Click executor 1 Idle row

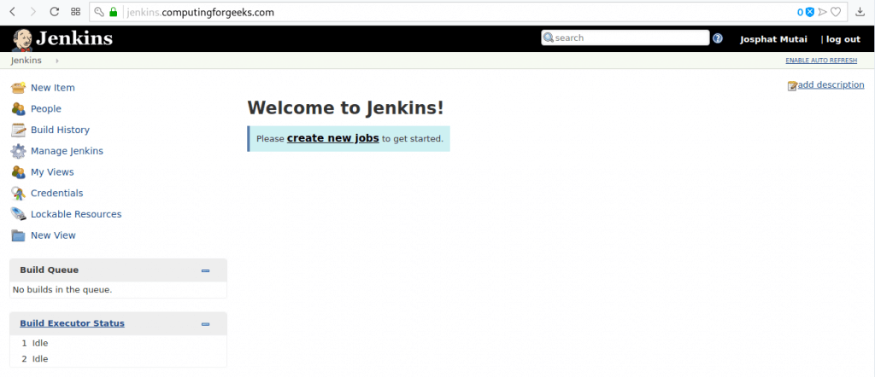(x=118, y=344)
